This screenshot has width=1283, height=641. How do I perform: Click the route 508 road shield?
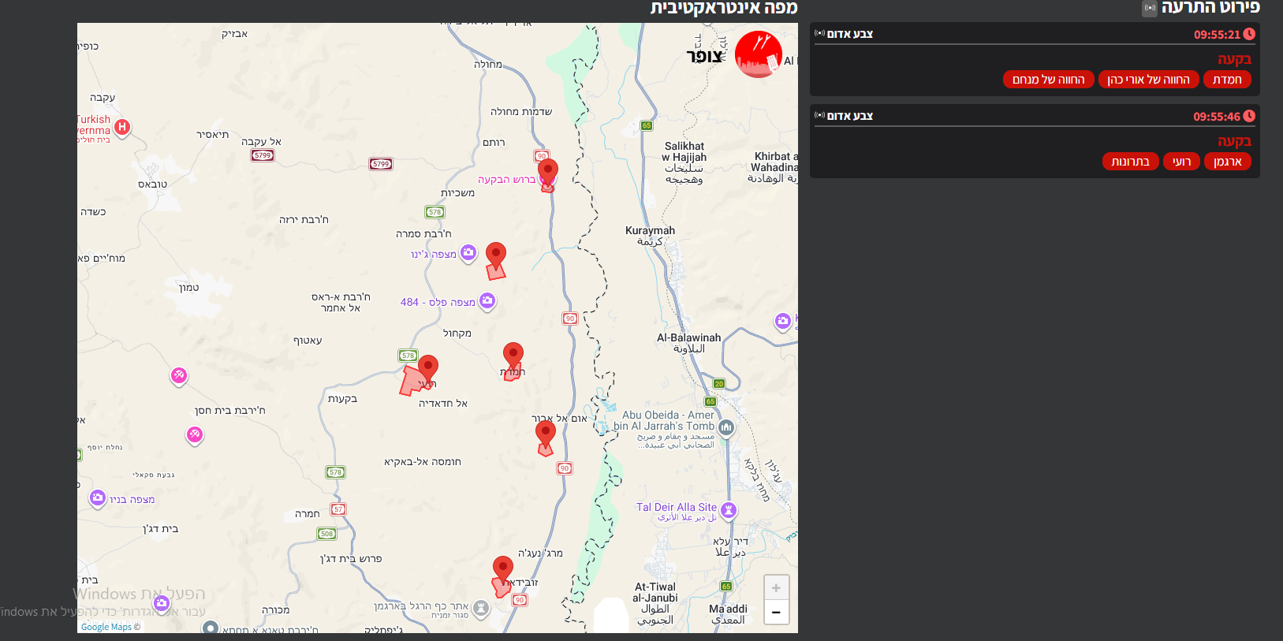(327, 534)
